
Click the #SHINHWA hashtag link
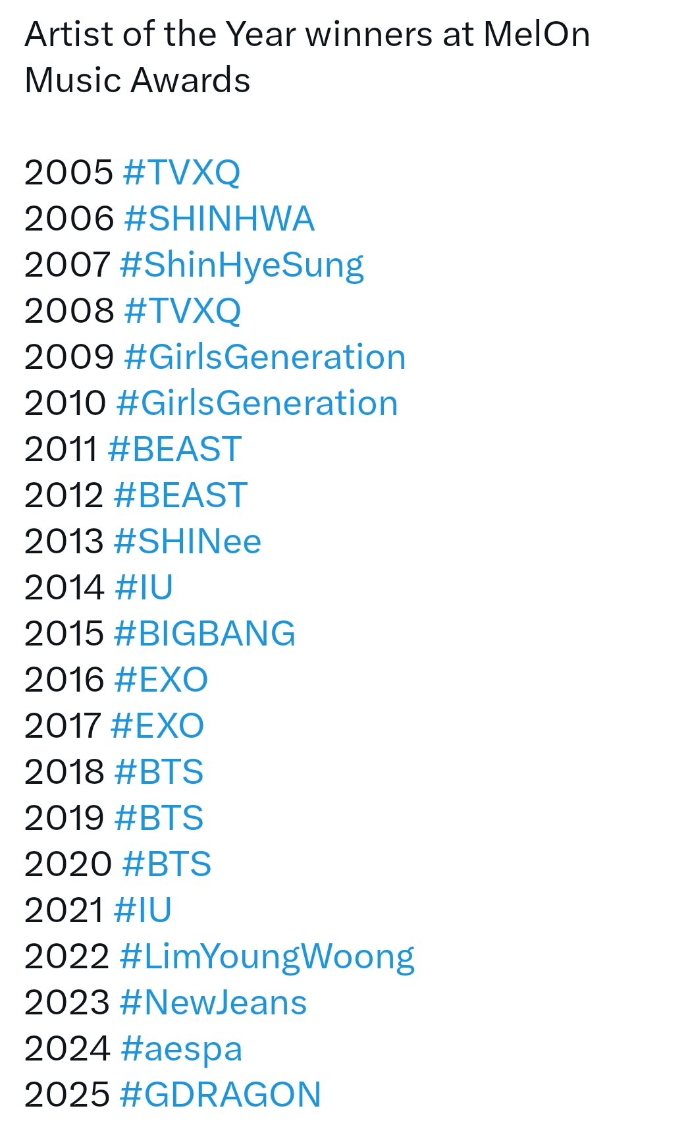click(219, 219)
